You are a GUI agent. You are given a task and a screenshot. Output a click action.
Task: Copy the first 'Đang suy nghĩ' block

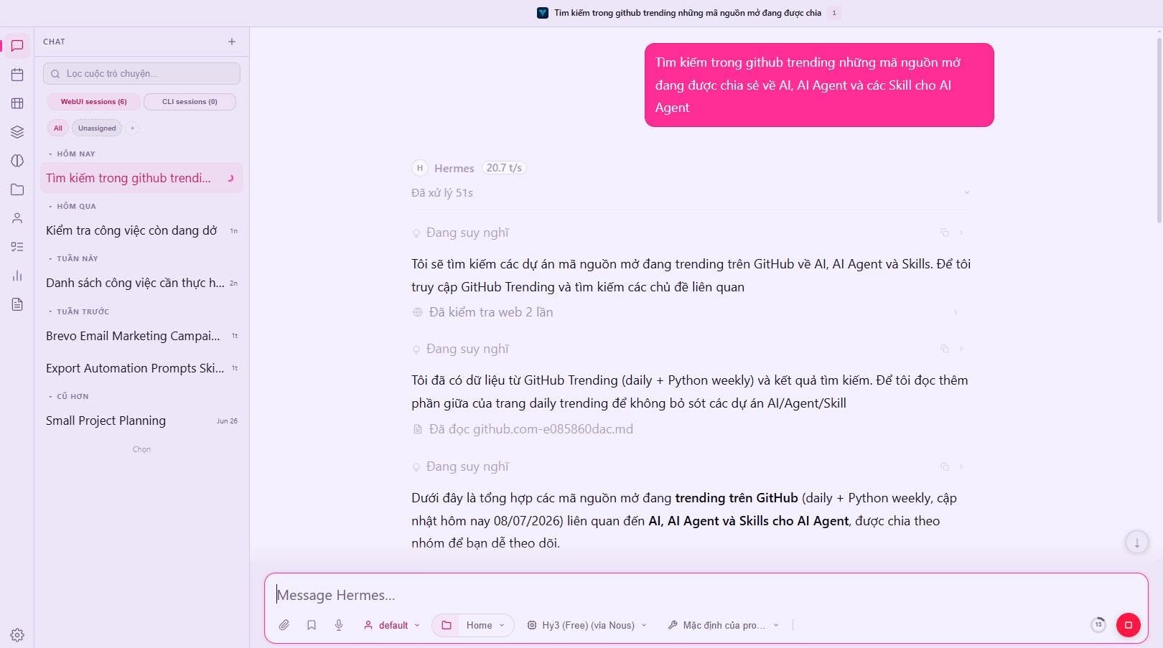[x=945, y=233]
